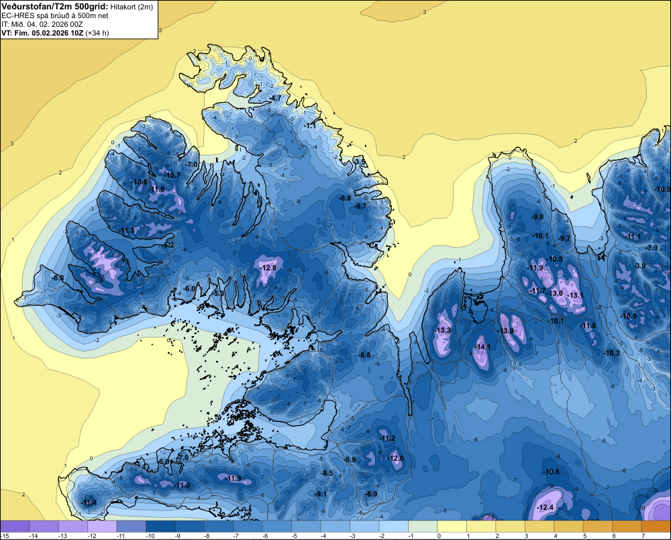Click the -10.3 temperature value
Viewport: 671px width, 540px height.
[x=611, y=353]
